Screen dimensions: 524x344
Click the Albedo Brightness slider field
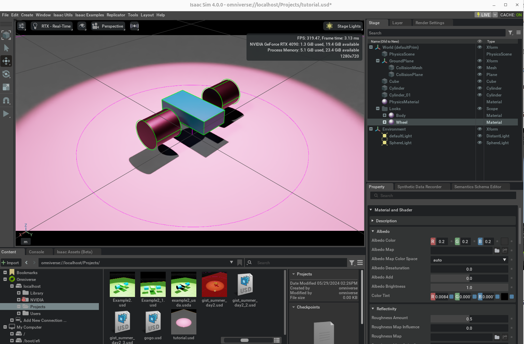tap(469, 288)
